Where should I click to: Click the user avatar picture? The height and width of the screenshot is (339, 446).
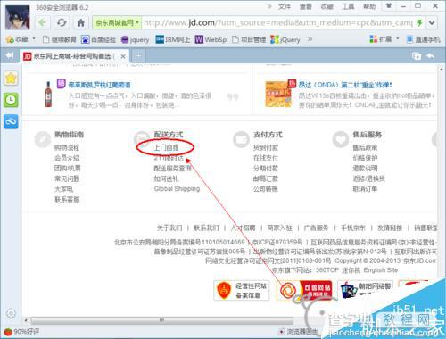18,17
